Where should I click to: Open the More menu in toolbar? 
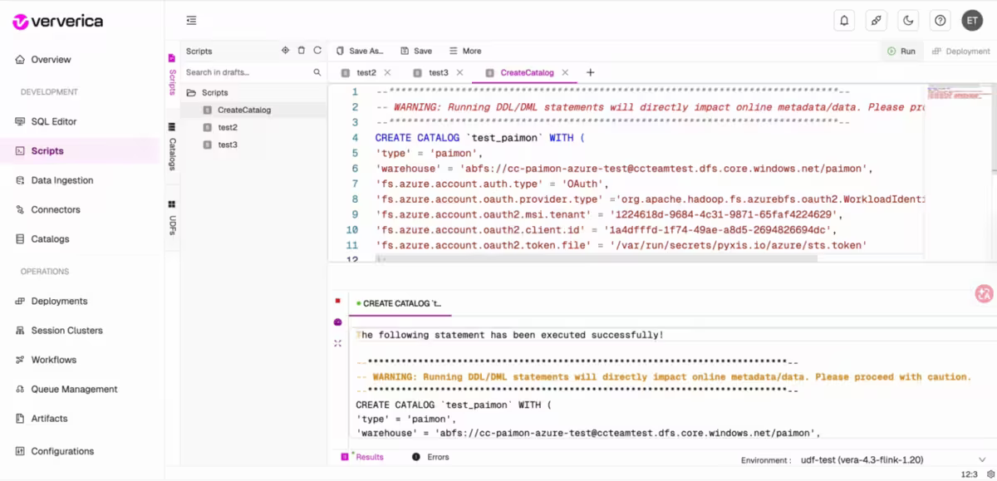click(x=465, y=51)
